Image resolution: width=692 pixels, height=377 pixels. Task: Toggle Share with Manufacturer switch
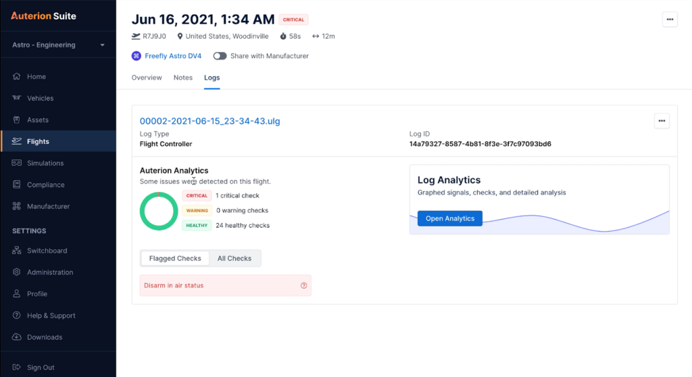pyautogui.click(x=220, y=56)
